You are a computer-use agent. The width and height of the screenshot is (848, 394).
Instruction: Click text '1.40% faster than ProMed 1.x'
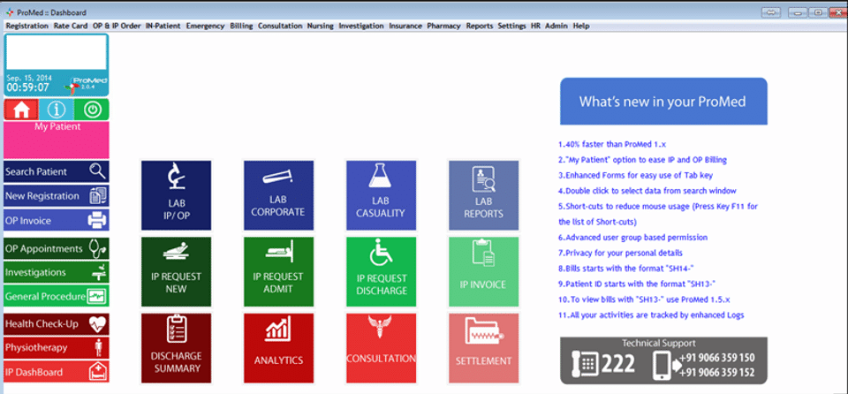pyautogui.click(x=612, y=145)
